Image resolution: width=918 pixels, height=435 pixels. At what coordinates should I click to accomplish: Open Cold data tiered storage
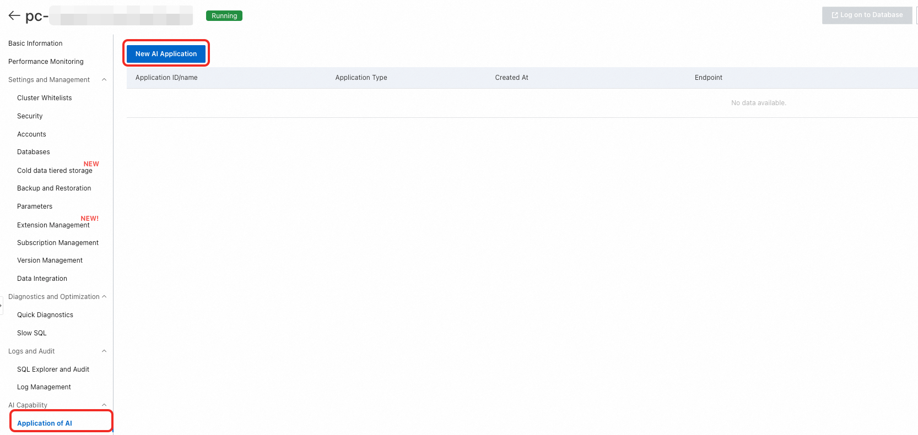pyautogui.click(x=55, y=171)
